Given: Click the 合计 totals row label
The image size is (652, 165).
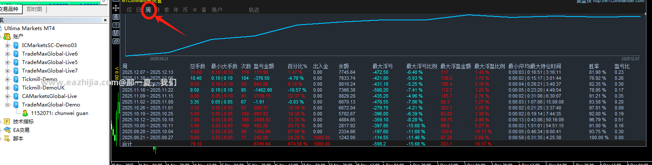Looking at the screenshot, I should click(127, 144).
